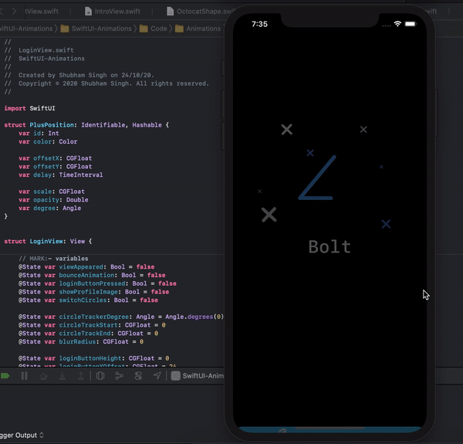Pause program execution in the debug bar
This screenshot has width=463, height=444.
point(24,376)
